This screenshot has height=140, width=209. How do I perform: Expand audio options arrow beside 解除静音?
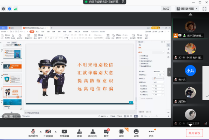coord(41,132)
